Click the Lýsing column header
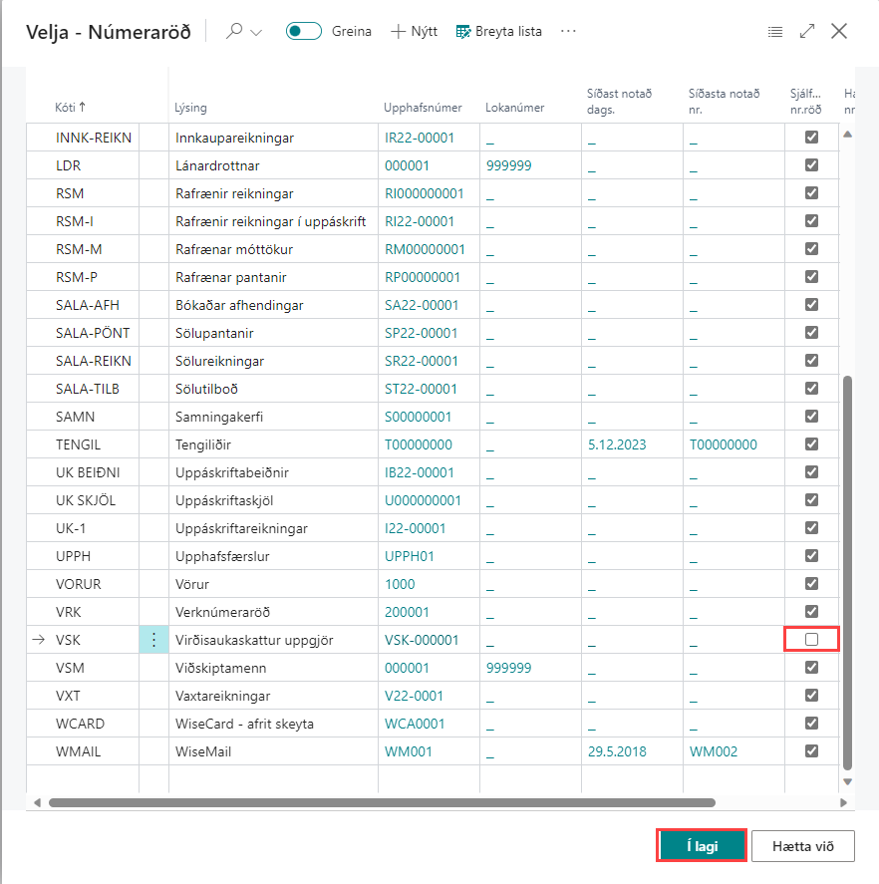 (190, 108)
